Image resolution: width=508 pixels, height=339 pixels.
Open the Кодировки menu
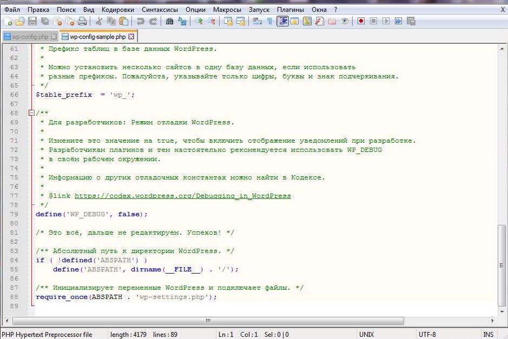coord(117,10)
